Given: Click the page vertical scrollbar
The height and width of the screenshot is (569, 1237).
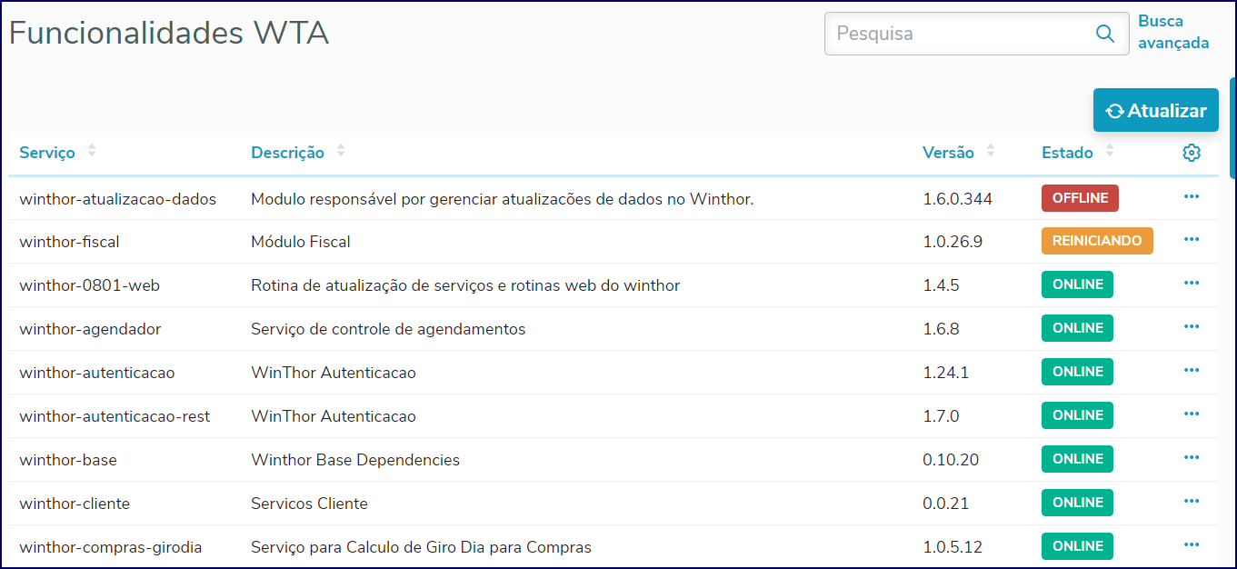Looking at the screenshot, I should pyautogui.click(x=1232, y=127).
